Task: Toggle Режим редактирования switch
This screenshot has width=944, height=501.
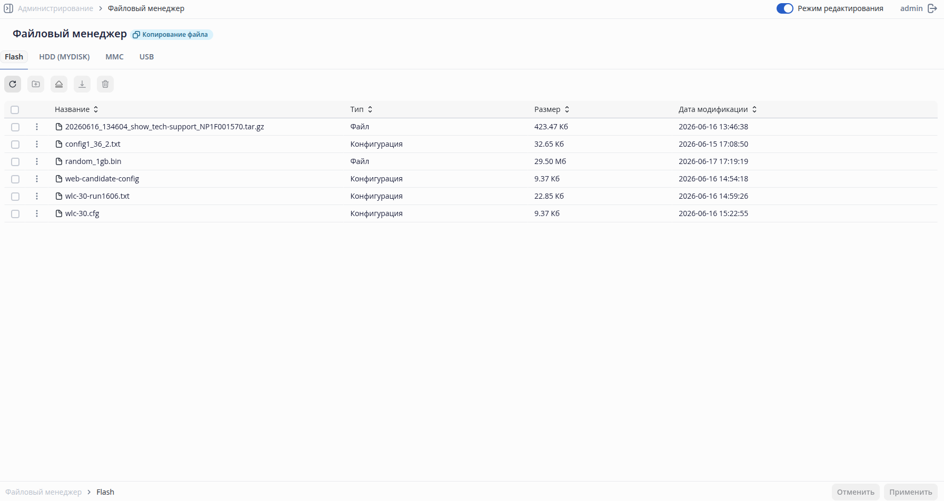Action: point(784,8)
